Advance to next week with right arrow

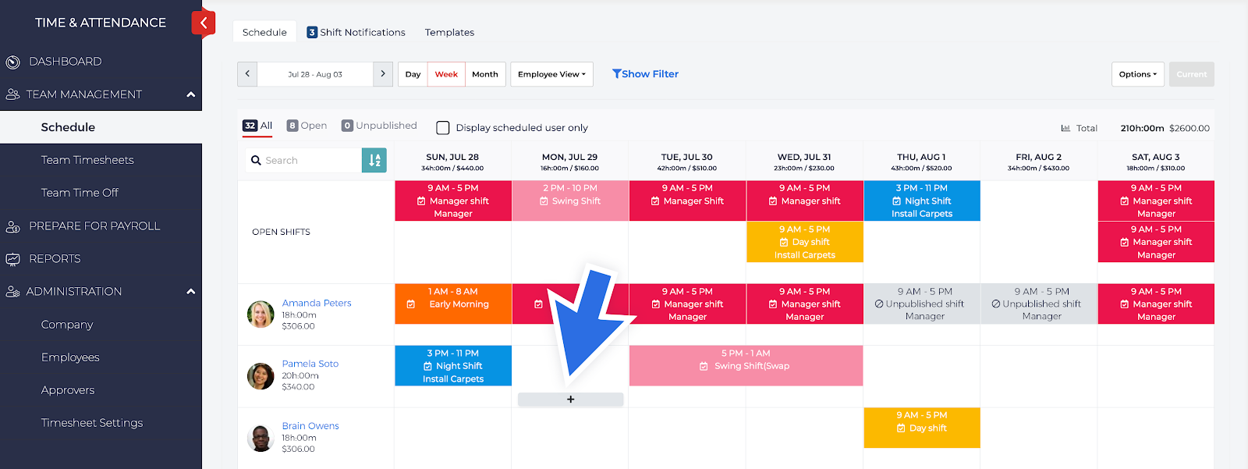click(383, 74)
